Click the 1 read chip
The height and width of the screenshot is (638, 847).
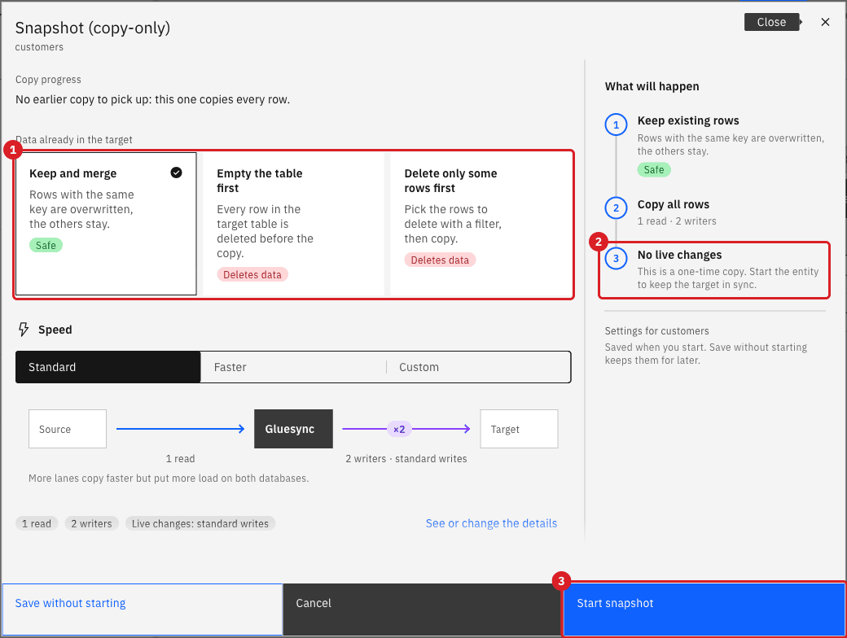pos(37,523)
